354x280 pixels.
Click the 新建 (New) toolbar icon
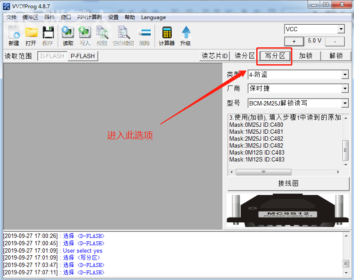[14, 36]
